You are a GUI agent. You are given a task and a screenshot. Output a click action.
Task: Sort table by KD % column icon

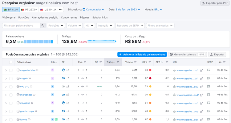[150, 62]
